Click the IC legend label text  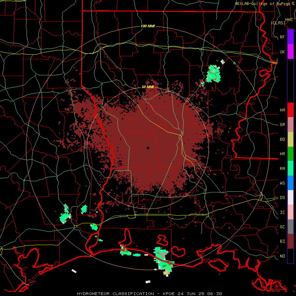[282, 212]
